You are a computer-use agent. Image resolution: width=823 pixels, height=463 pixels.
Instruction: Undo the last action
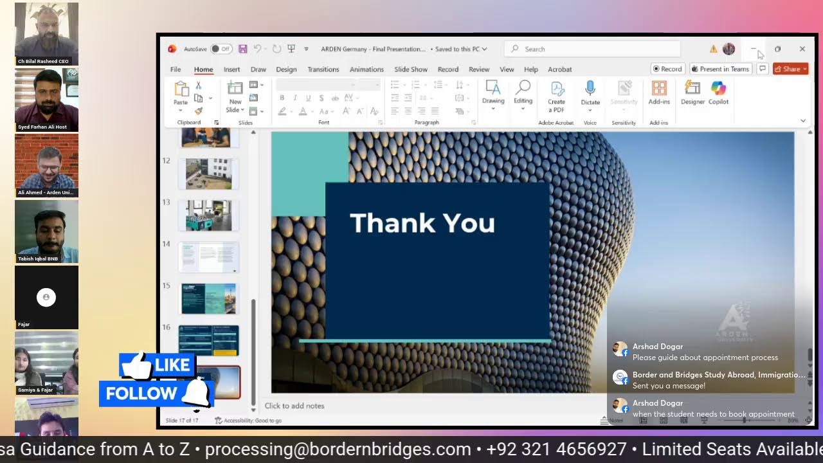(x=257, y=49)
